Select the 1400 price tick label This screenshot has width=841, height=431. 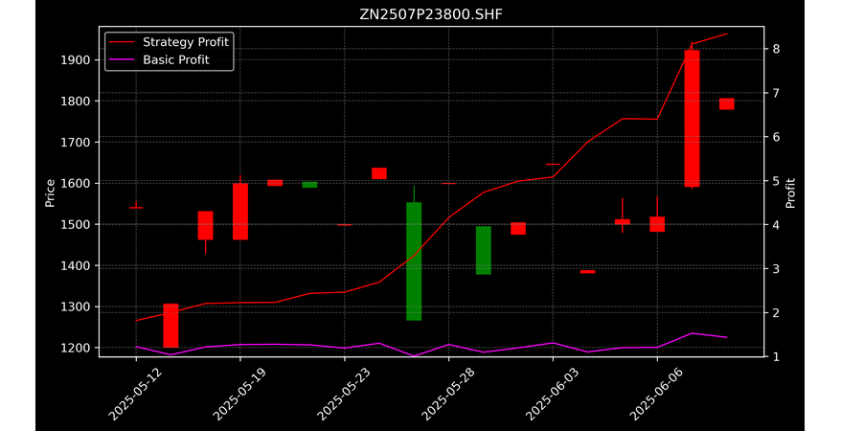click(77, 266)
